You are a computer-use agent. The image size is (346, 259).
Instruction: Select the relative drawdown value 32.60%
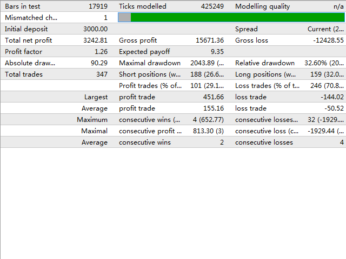pos(316,63)
